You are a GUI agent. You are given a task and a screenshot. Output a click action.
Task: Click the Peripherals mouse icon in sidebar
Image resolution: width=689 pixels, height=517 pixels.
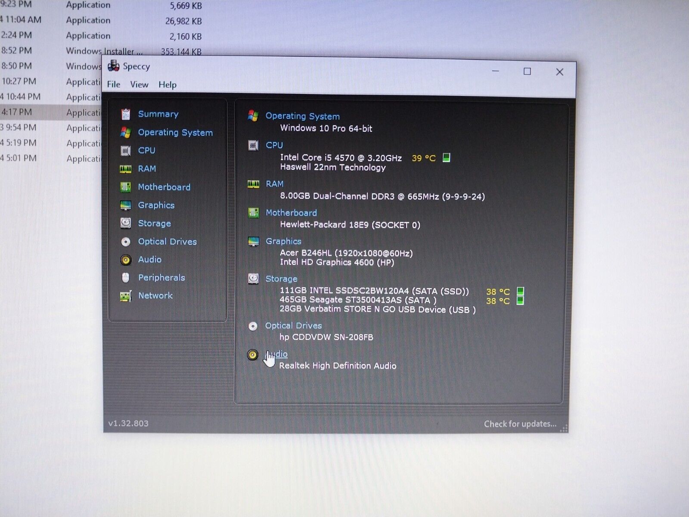125,278
